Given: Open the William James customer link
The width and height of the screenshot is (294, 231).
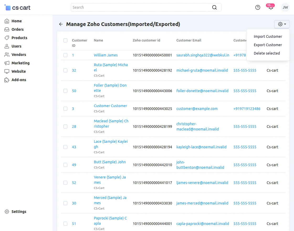Looking at the screenshot, I should [x=106, y=55].
